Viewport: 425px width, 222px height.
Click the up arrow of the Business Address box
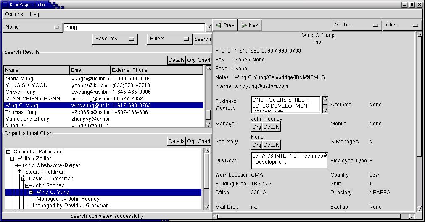click(325, 99)
